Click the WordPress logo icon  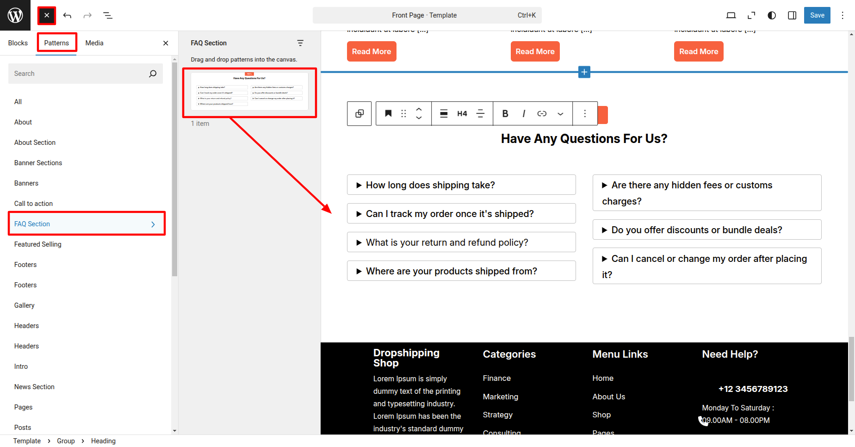pos(15,15)
